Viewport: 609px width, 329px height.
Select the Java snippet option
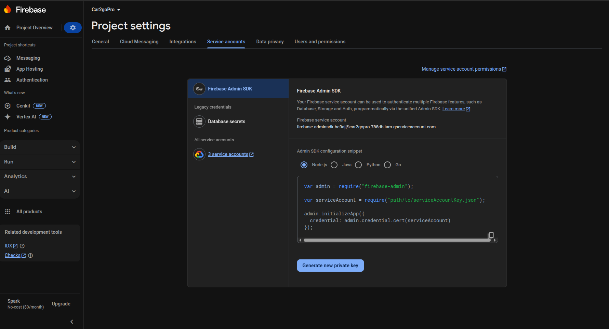click(334, 165)
